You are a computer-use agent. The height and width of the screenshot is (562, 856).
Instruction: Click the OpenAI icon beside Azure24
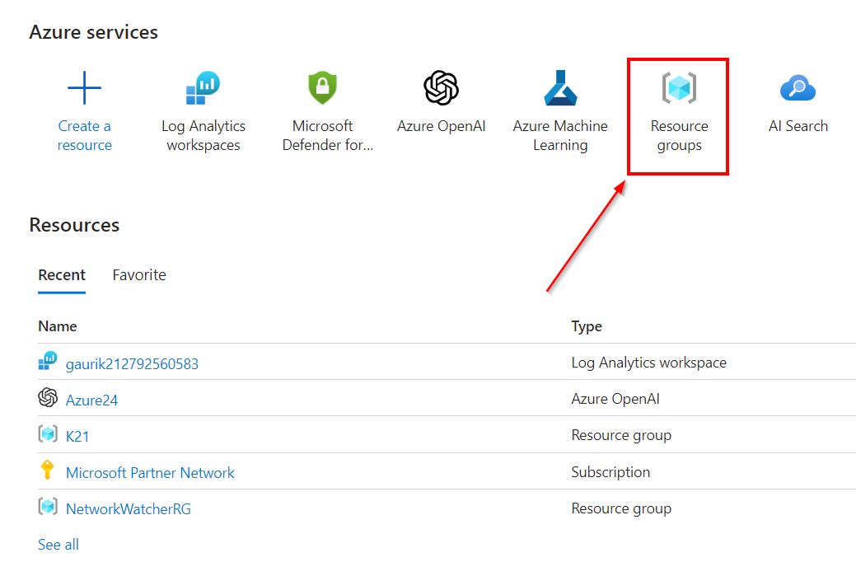tap(48, 398)
